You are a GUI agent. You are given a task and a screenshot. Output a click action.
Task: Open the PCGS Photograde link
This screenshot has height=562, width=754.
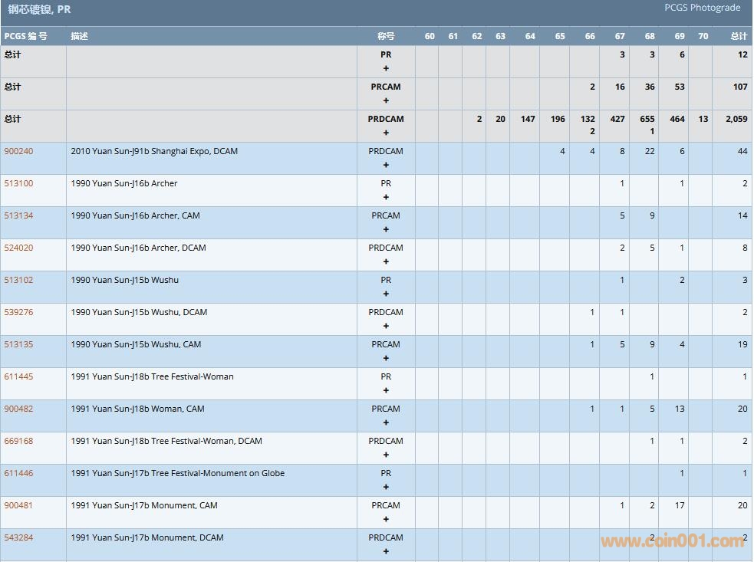click(x=703, y=8)
